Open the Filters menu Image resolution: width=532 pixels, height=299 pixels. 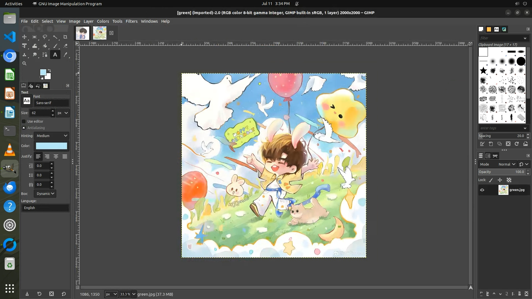click(131, 21)
